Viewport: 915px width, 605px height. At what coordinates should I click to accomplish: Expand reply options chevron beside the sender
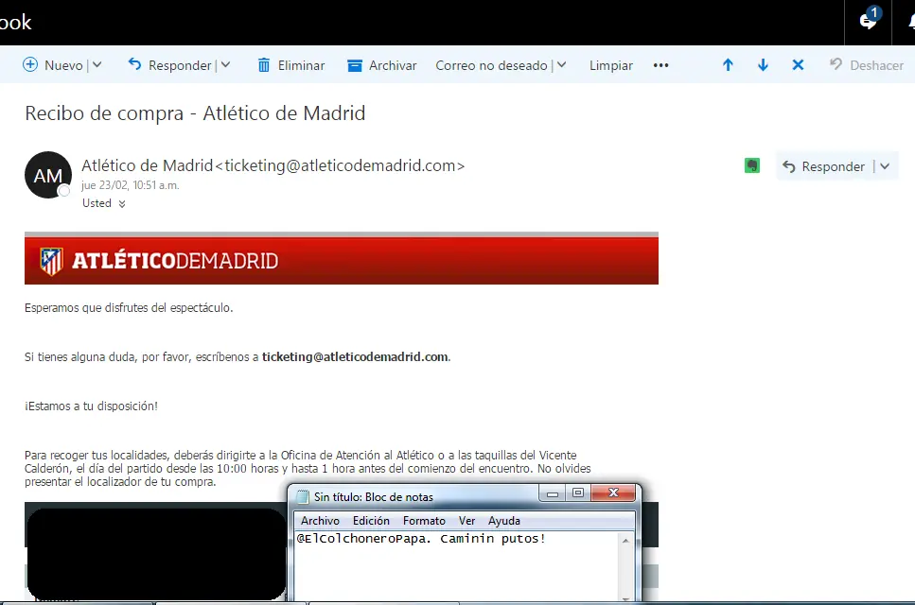[885, 166]
